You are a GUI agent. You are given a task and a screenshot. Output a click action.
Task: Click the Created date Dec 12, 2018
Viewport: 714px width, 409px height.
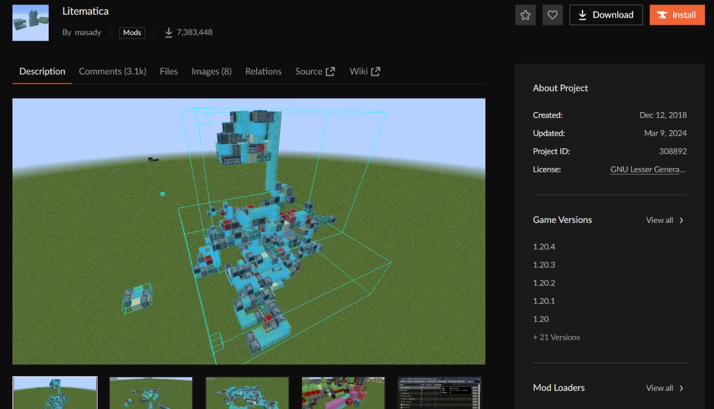click(x=663, y=115)
